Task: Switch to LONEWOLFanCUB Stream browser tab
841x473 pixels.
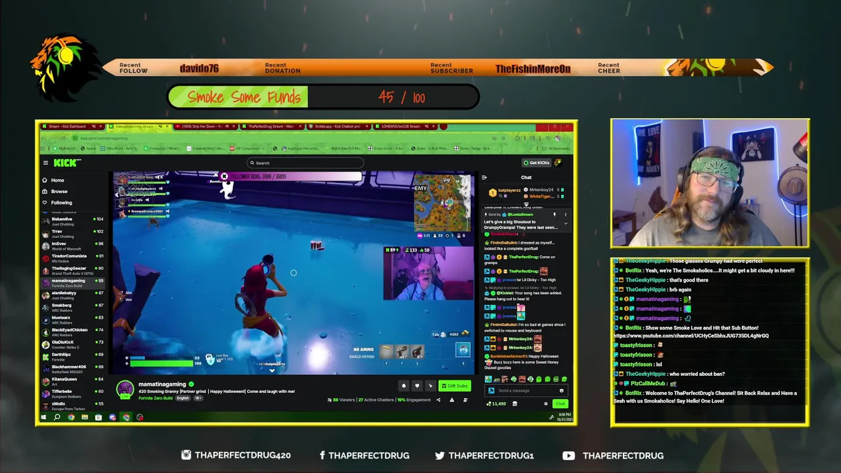Action: tap(405, 126)
